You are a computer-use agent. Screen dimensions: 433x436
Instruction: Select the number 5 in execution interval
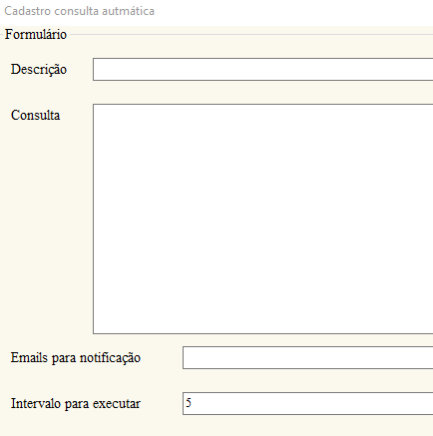(189, 403)
